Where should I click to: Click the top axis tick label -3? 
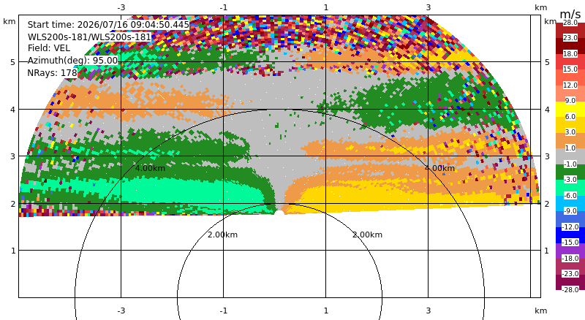pyautogui.click(x=121, y=7)
